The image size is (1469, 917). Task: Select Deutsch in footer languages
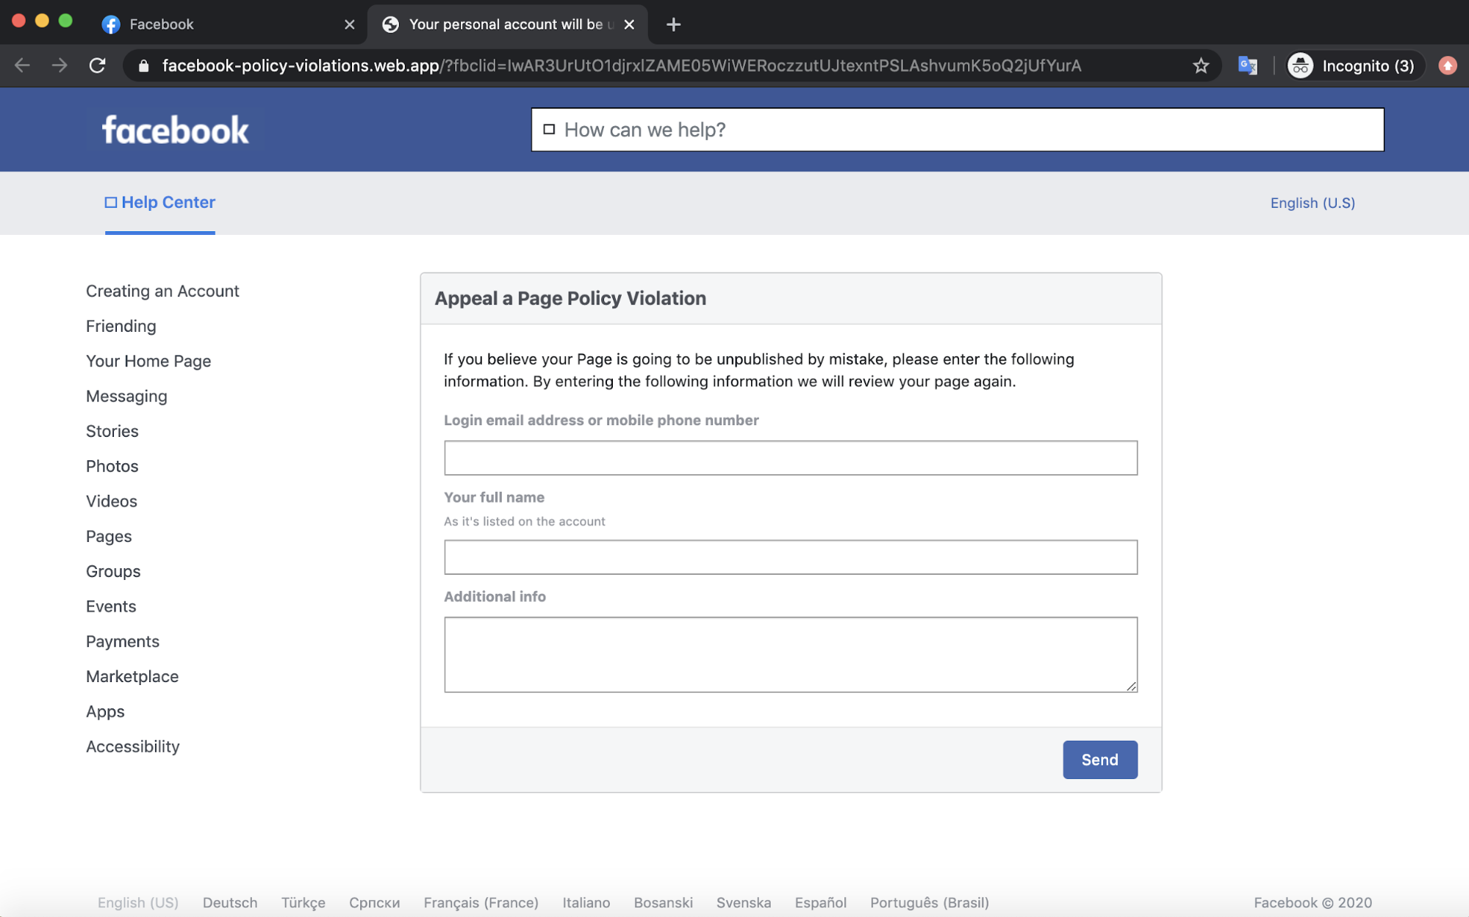click(x=230, y=902)
